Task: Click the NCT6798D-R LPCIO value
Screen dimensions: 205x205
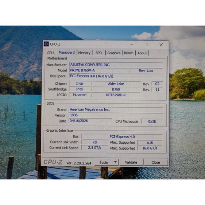Action: point(116,95)
